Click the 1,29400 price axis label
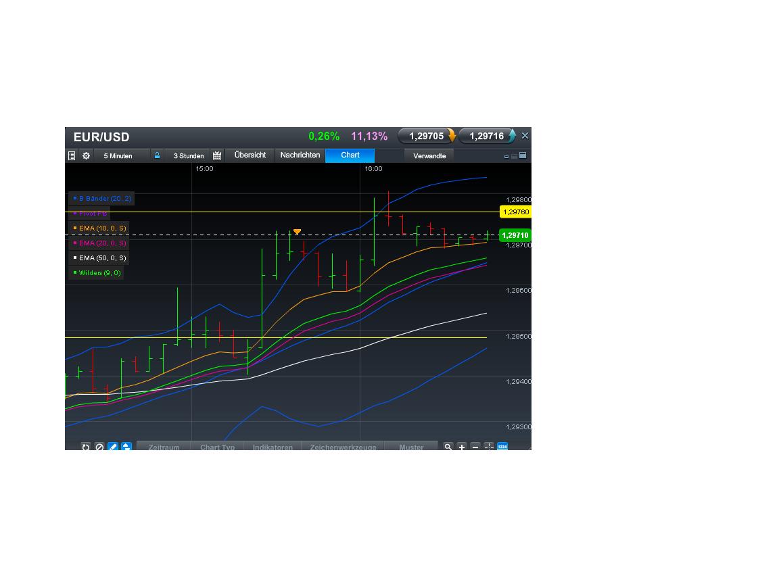The image size is (779, 584). coord(518,381)
